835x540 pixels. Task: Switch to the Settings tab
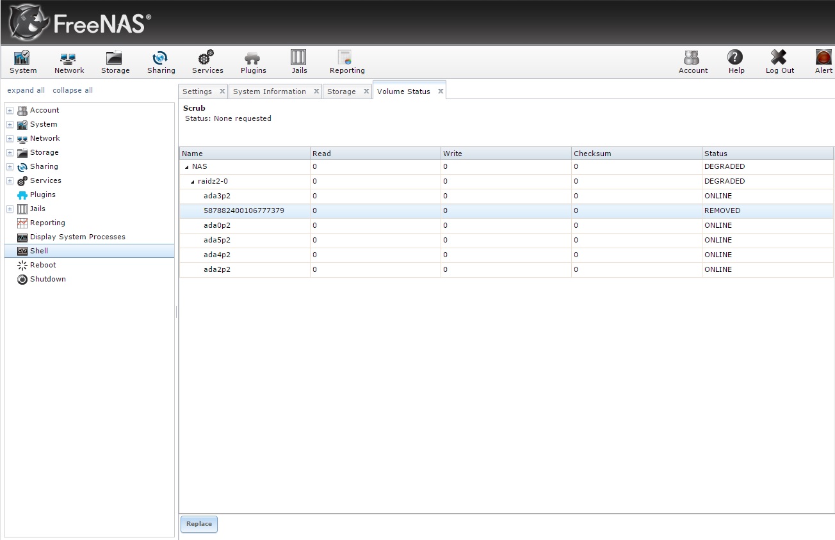click(x=197, y=91)
